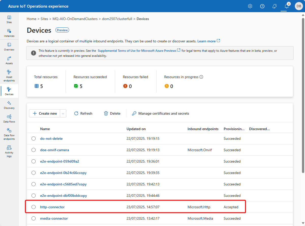Click the vertical page scrollbar
This screenshot has width=305, height=226.
(x=303, y=95)
